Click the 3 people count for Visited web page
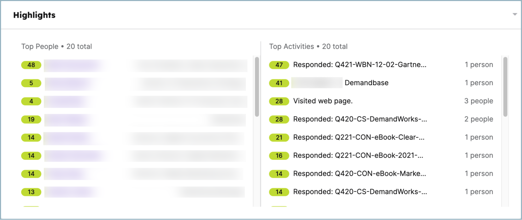The height and width of the screenshot is (220, 522). [x=478, y=101]
